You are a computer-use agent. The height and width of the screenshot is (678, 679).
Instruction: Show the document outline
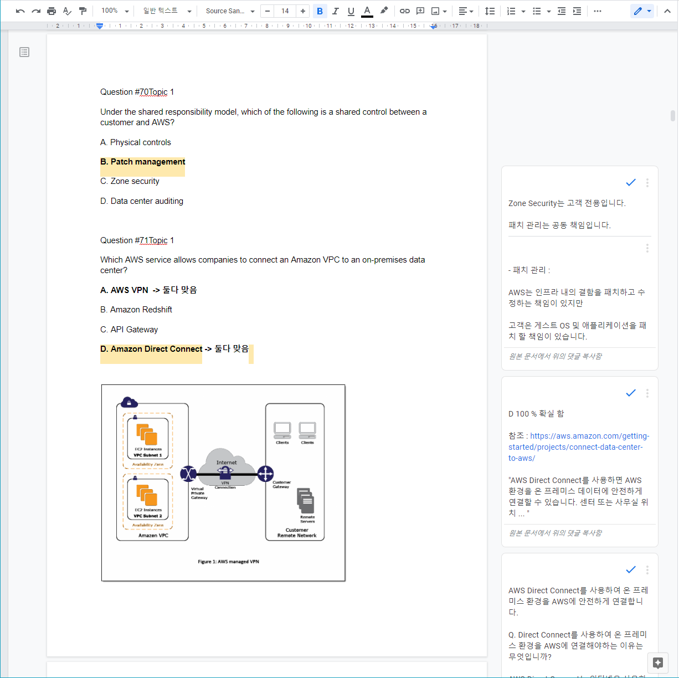pos(24,52)
